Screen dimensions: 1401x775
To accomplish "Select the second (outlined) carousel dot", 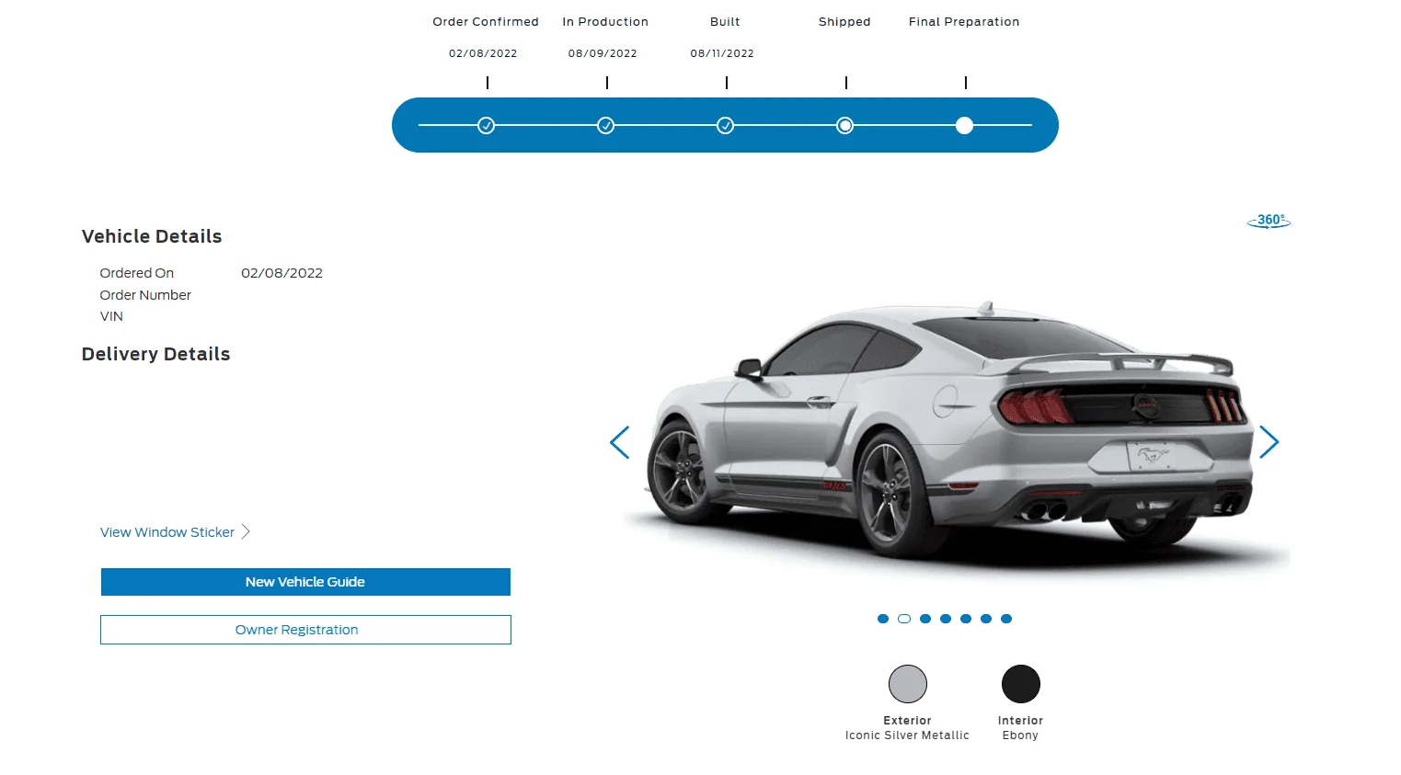I will (x=904, y=619).
